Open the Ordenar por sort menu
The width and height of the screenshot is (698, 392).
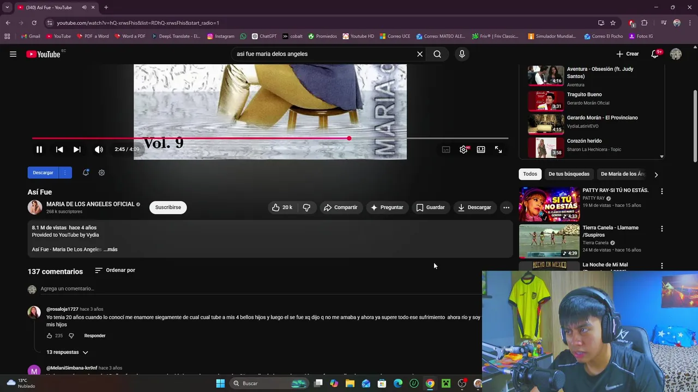115,270
